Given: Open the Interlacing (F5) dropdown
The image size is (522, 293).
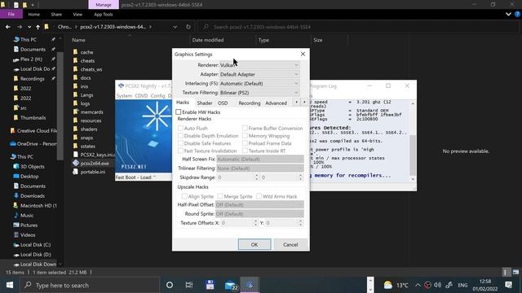Looking at the screenshot, I should pyautogui.click(x=259, y=84).
